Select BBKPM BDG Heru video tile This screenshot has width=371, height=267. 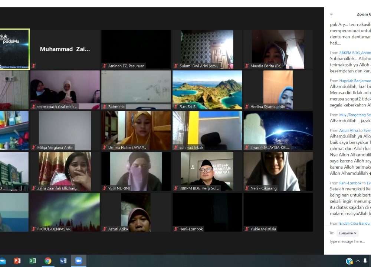click(207, 171)
